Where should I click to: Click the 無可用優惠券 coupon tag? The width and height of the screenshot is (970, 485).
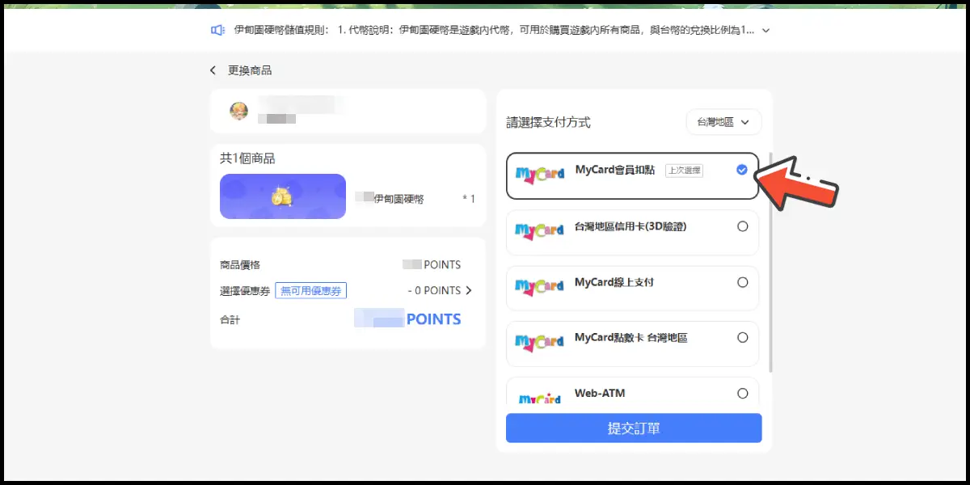(311, 291)
